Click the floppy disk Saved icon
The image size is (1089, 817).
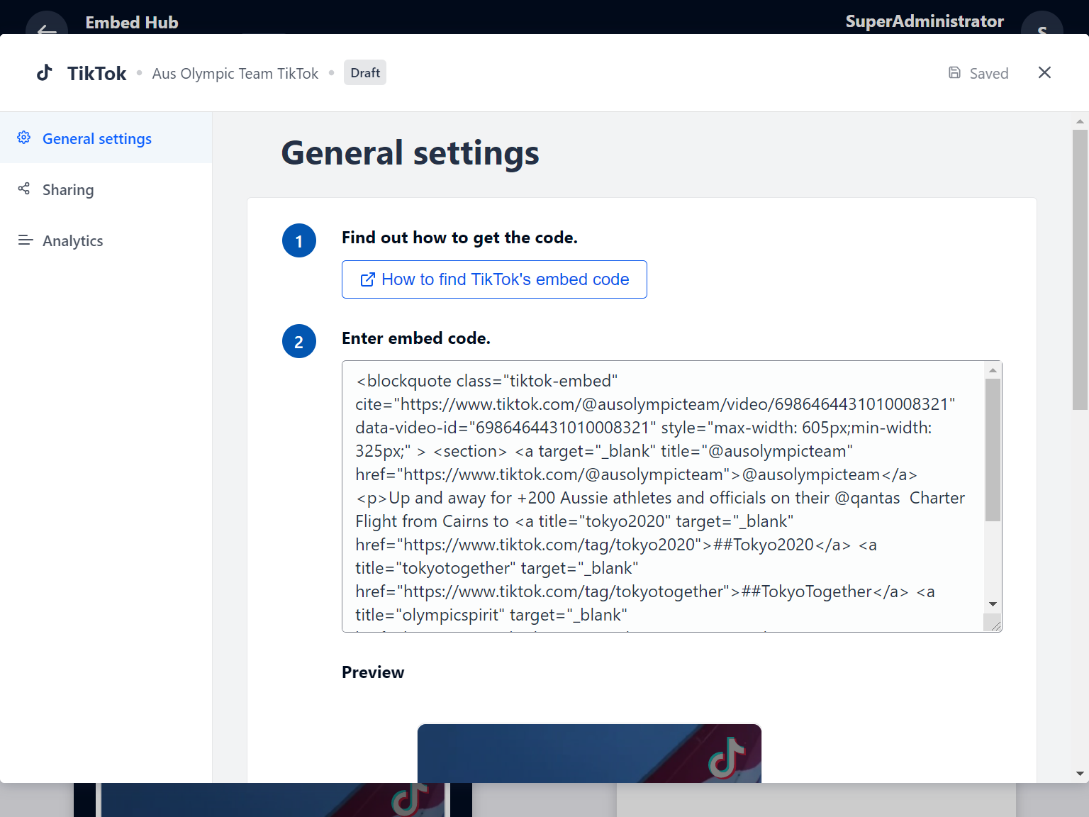[x=954, y=73]
